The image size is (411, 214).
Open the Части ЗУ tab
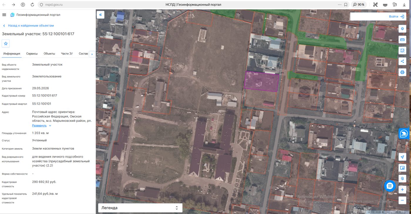(x=67, y=54)
